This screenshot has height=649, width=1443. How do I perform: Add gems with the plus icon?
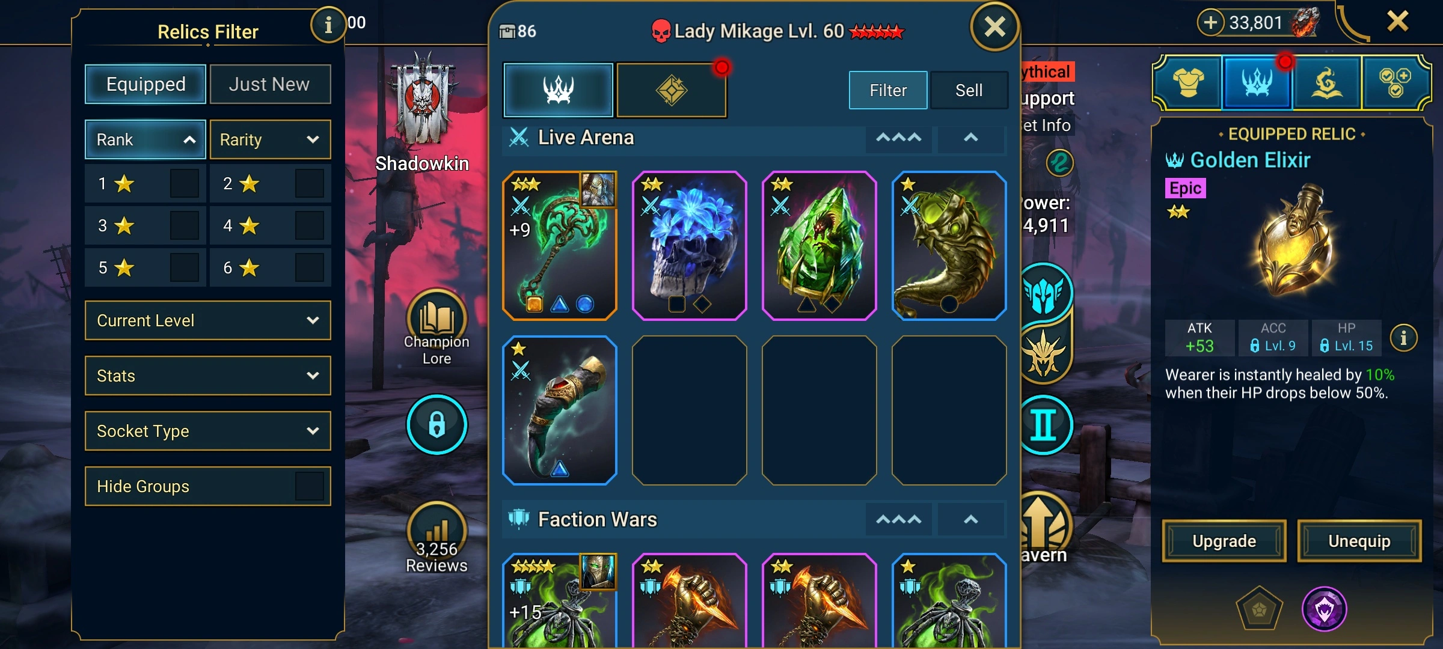pyautogui.click(x=1210, y=23)
